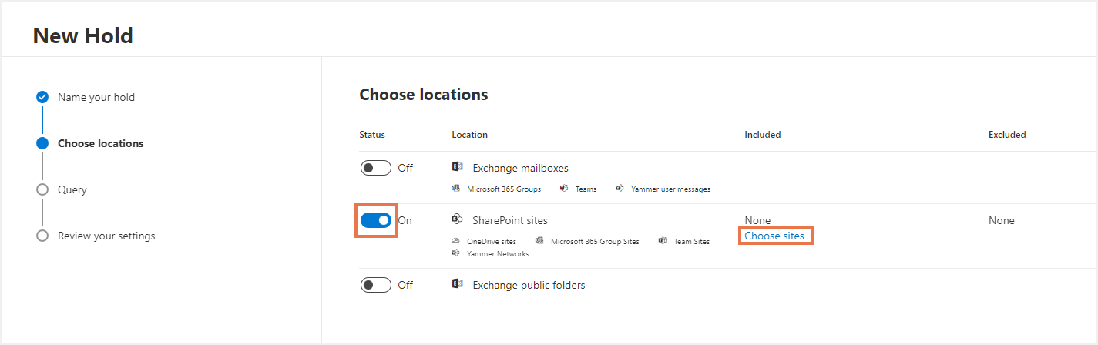Image resolution: width=1098 pixels, height=345 pixels.
Task: Select the Choose locations step
Action: pyautogui.click(x=100, y=143)
